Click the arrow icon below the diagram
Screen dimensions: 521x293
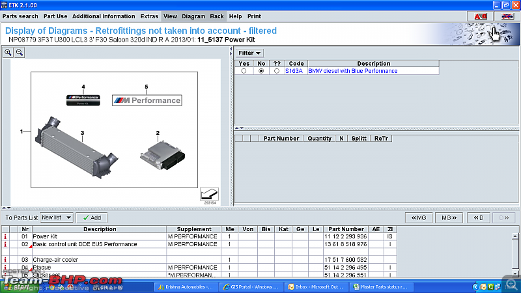coord(209,194)
